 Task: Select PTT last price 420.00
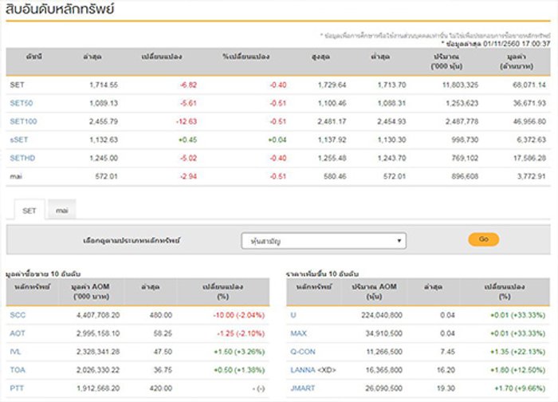coord(161,388)
